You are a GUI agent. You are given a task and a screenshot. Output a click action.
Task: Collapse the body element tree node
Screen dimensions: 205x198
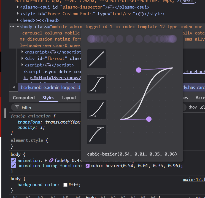[x=18, y=27]
